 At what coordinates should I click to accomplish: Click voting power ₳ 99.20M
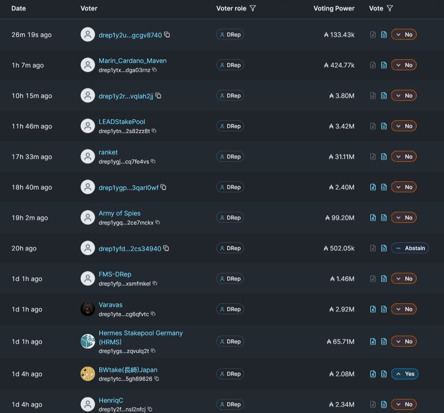[x=340, y=218]
